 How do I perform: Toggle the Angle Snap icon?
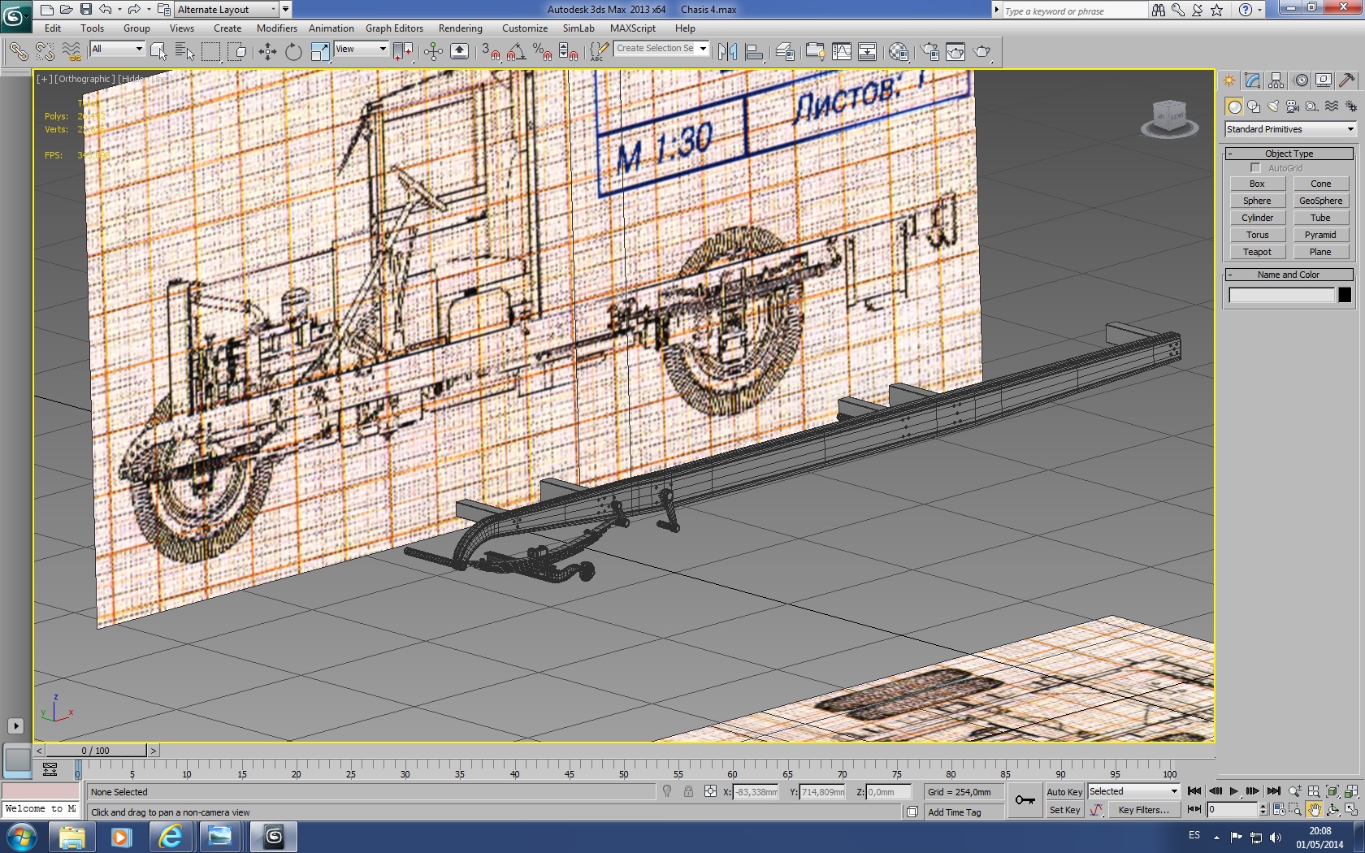tap(515, 52)
